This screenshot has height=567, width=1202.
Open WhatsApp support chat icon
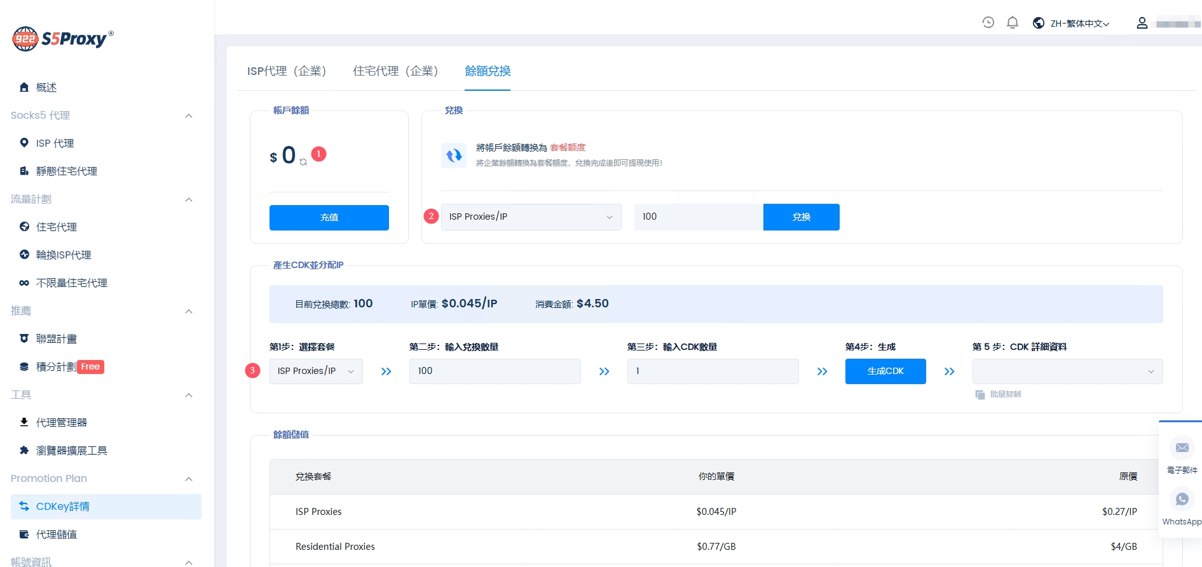point(1182,500)
